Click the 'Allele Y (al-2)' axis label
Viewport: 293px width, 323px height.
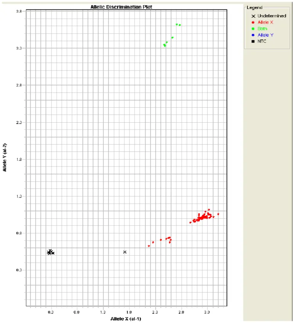[5, 157]
